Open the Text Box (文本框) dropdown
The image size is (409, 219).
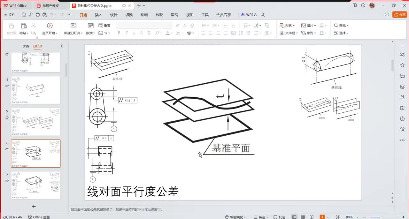[289, 33]
